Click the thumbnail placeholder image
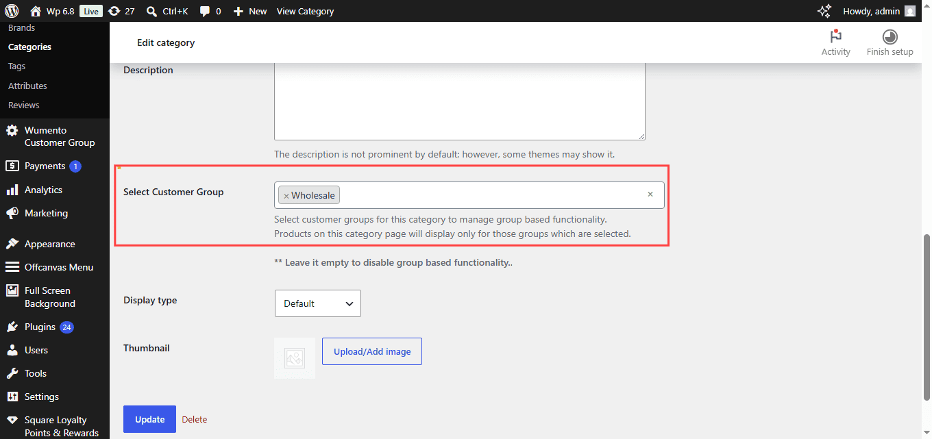The image size is (932, 439). (x=295, y=358)
